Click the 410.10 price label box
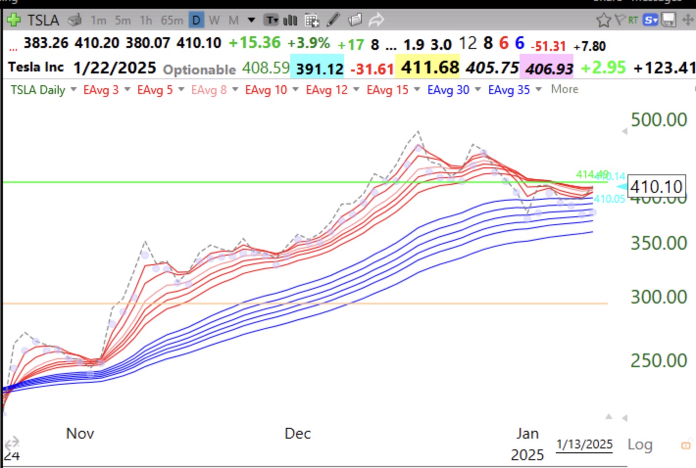This screenshot has width=696, height=468. (x=656, y=187)
